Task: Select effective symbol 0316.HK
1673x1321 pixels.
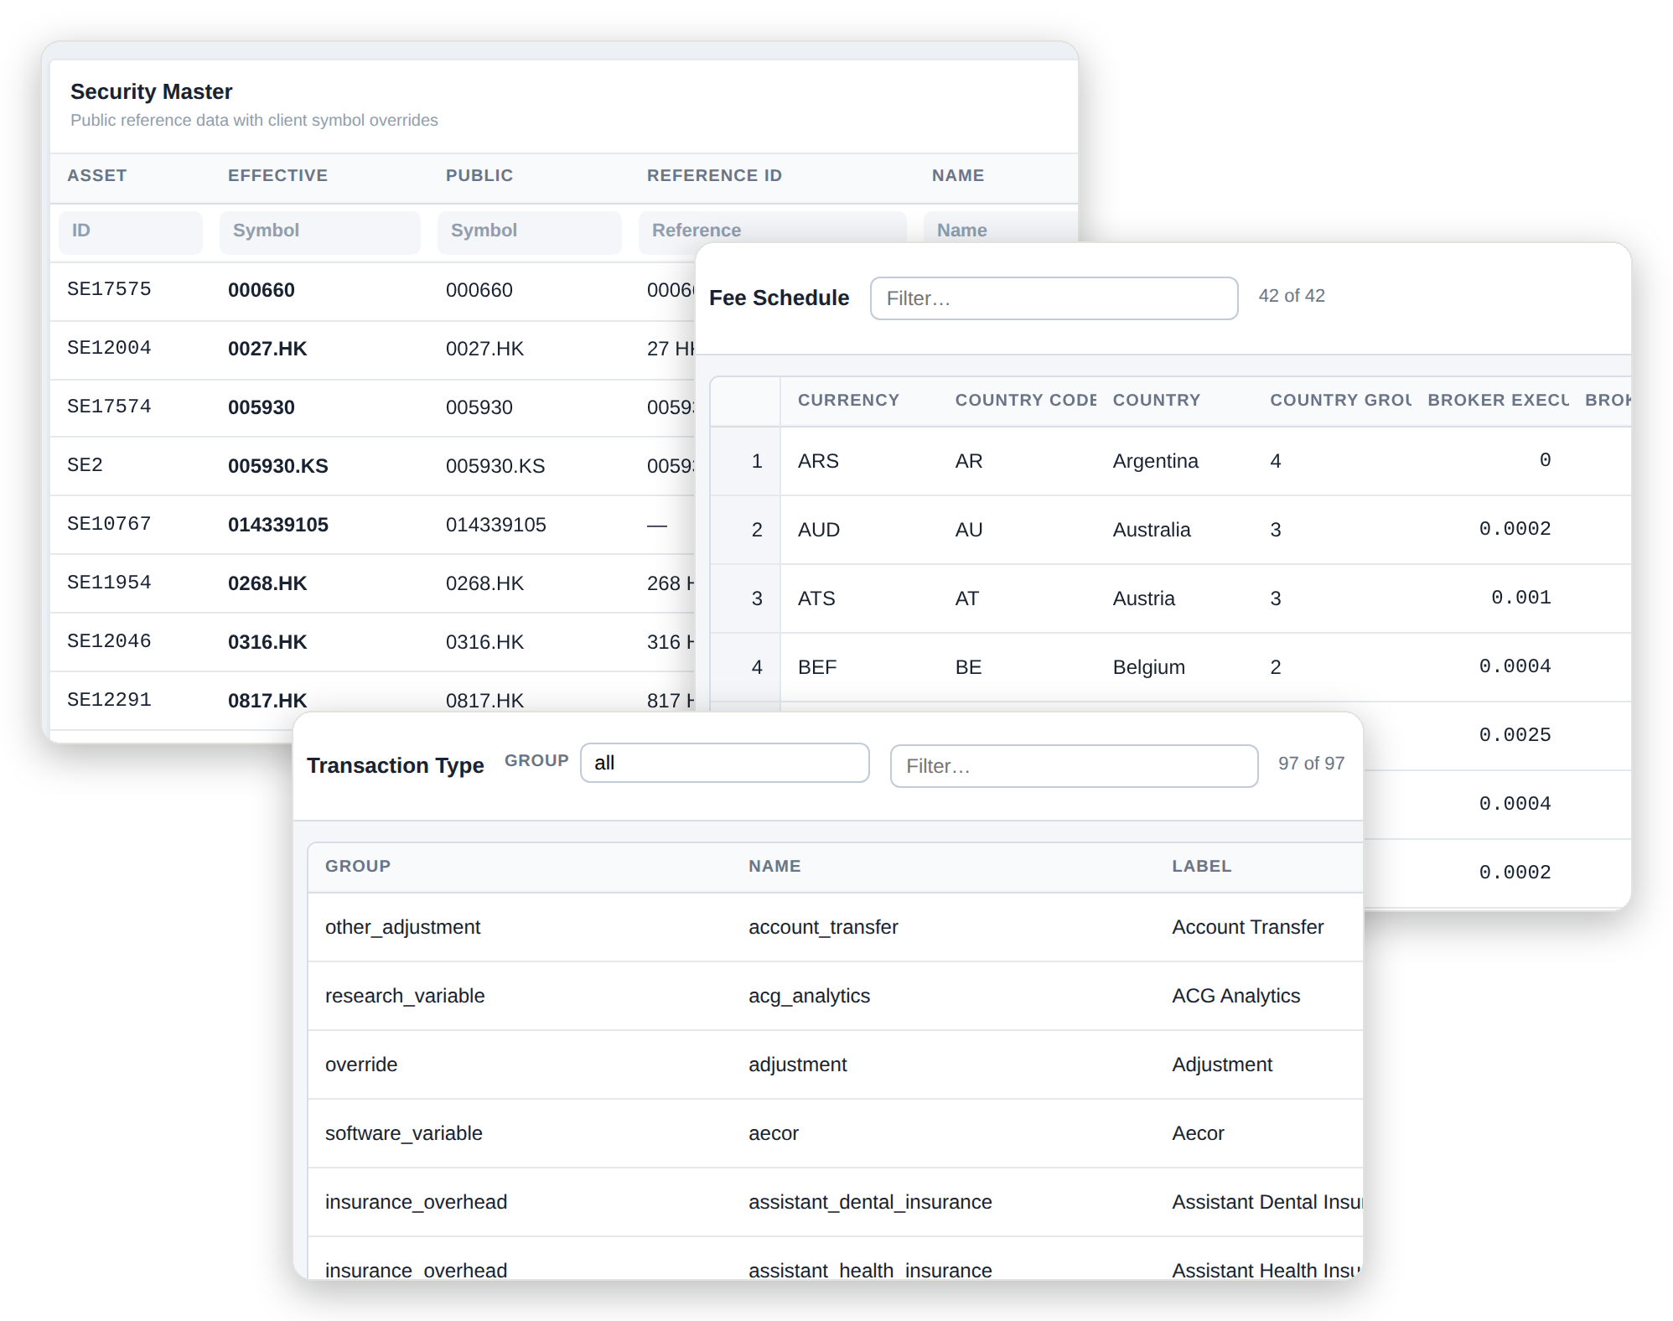Action: click(x=267, y=642)
